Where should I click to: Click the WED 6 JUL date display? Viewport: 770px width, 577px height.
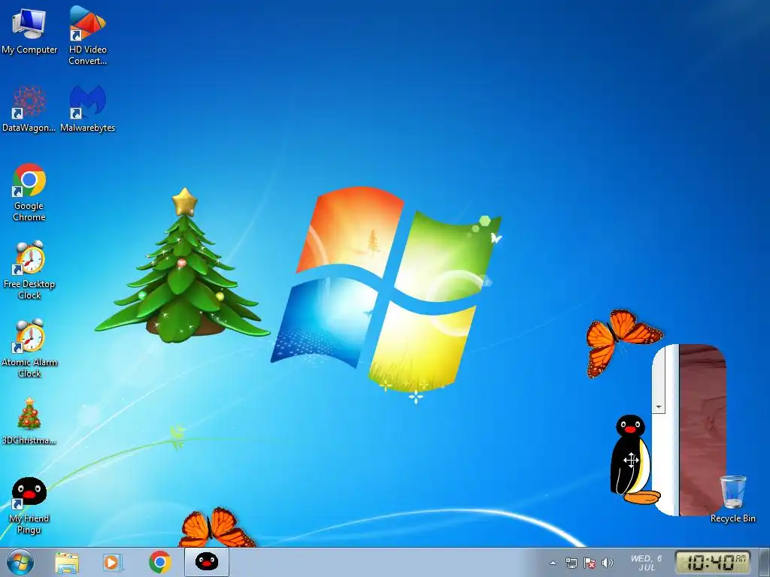[x=646, y=563]
